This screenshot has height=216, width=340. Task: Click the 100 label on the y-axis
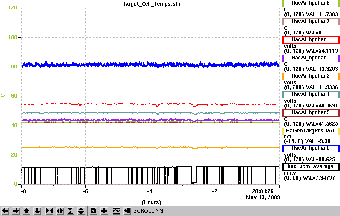click(13, 37)
